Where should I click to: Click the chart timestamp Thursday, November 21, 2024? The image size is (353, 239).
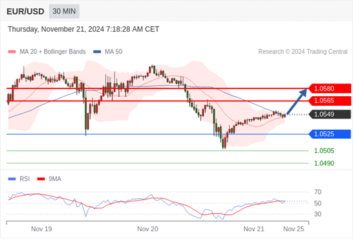coord(84,29)
